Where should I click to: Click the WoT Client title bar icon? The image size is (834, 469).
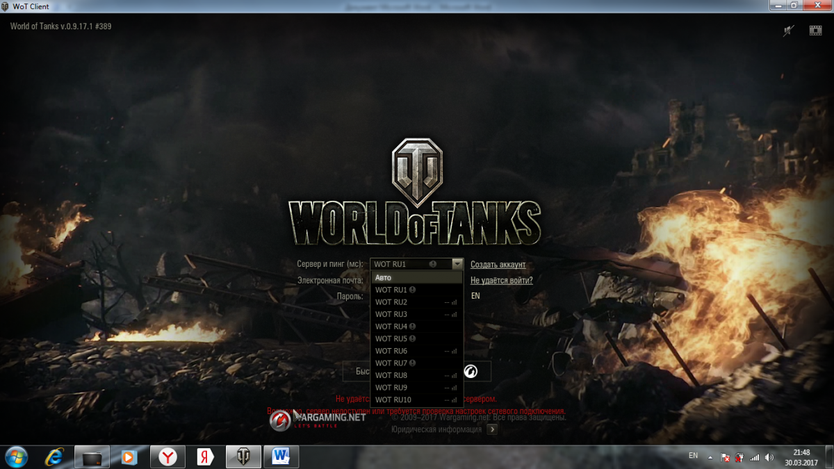[6, 6]
